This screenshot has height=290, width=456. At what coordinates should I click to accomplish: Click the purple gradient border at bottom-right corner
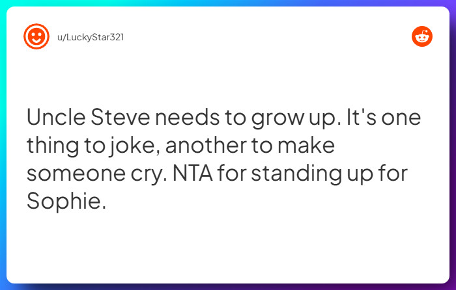click(452, 286)
